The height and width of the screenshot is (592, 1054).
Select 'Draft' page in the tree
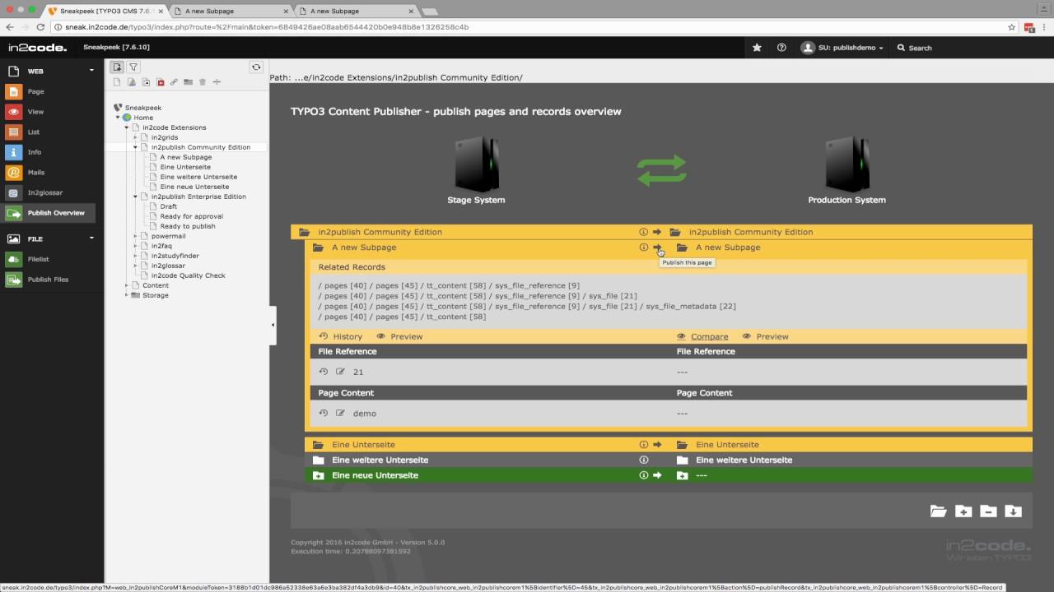(x=168, y=206)
